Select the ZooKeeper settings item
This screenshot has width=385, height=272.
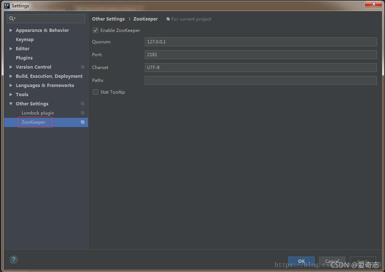(x=34, y=122)
